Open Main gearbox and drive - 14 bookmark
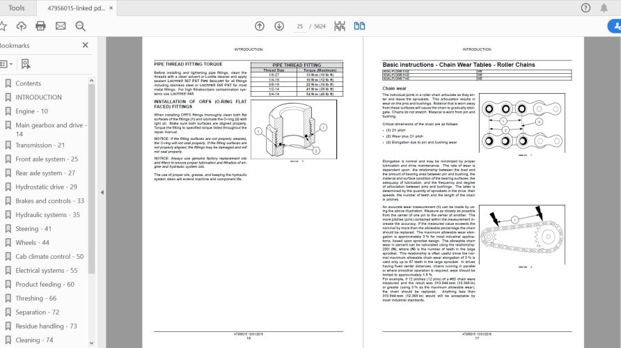This screenshot has height=348, width=621. tap(51, 129)
